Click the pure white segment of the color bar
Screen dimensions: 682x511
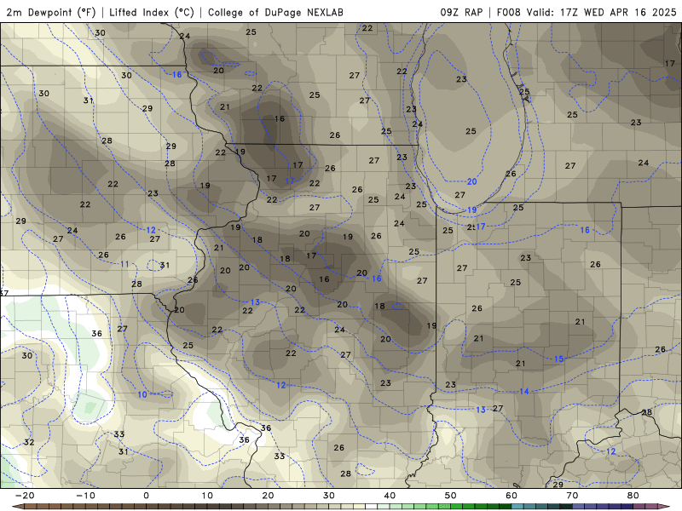click(x=371, y=506)
